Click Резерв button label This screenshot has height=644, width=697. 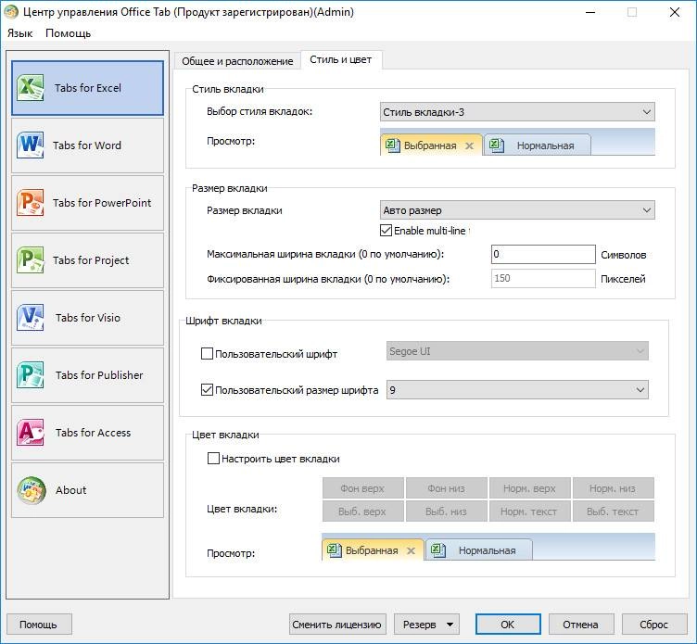click(420, 625)
